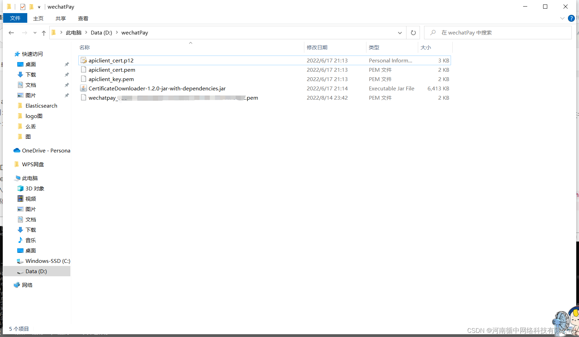Open 下载 folder under 此电脑

click(x=31, y=230)
